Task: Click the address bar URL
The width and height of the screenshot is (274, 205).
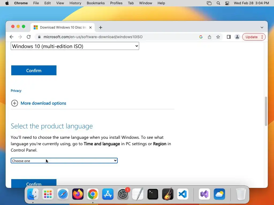Action: click(93, 37)
